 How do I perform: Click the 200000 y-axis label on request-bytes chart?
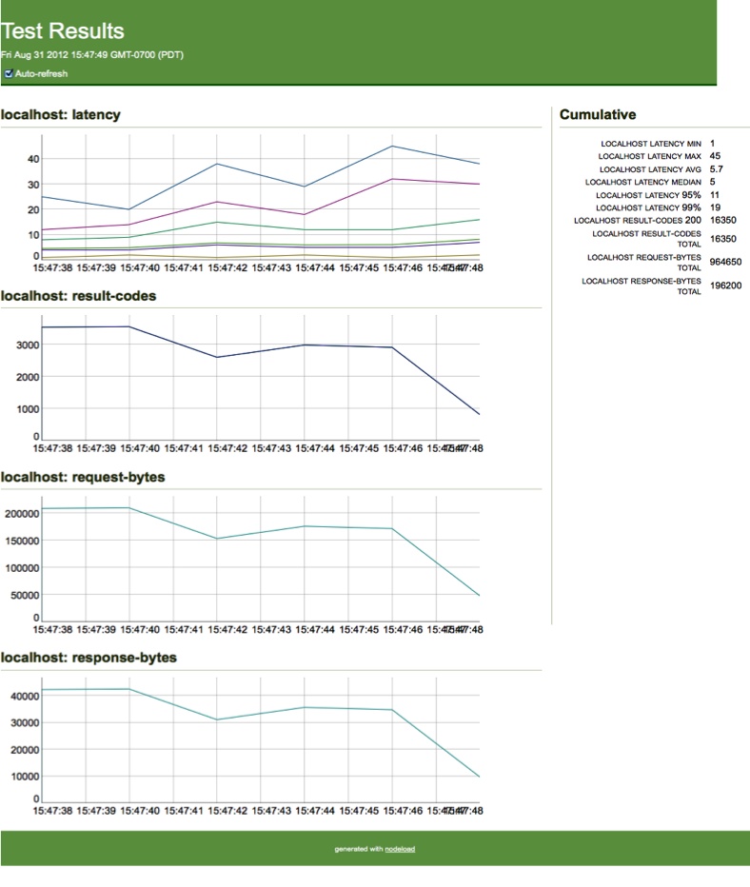(22, 514)
